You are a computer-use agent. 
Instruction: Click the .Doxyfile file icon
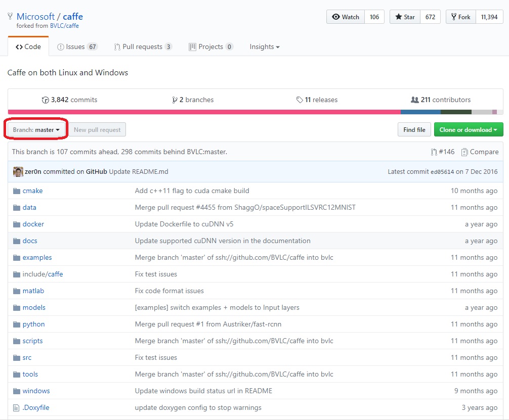point(16,408)
